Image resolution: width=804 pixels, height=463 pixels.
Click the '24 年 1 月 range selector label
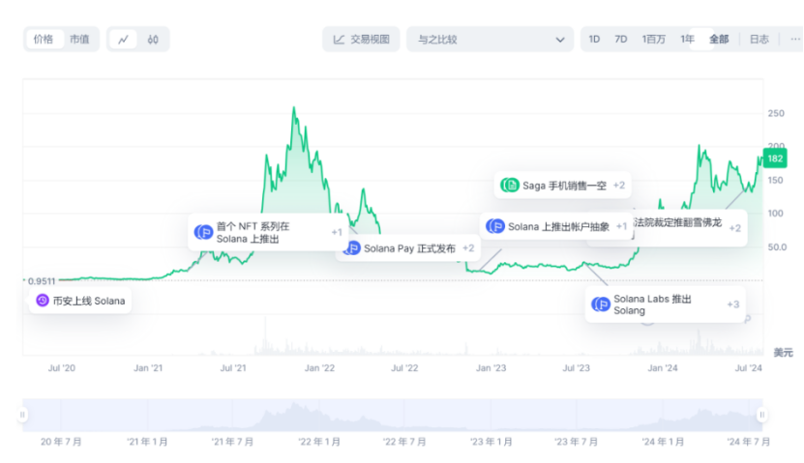pos(663,442)
